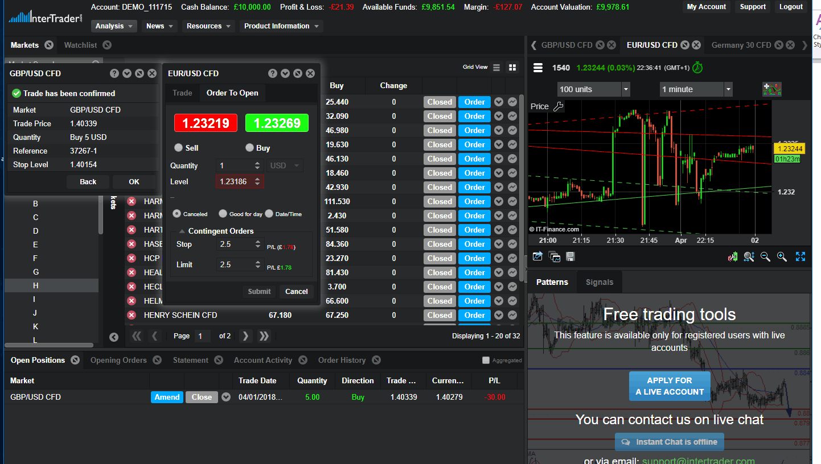Screen dimensions: 821x464
Task: Toggle the Aggregated checkbox
Action: pyautogui.click(x=486, y=360)
